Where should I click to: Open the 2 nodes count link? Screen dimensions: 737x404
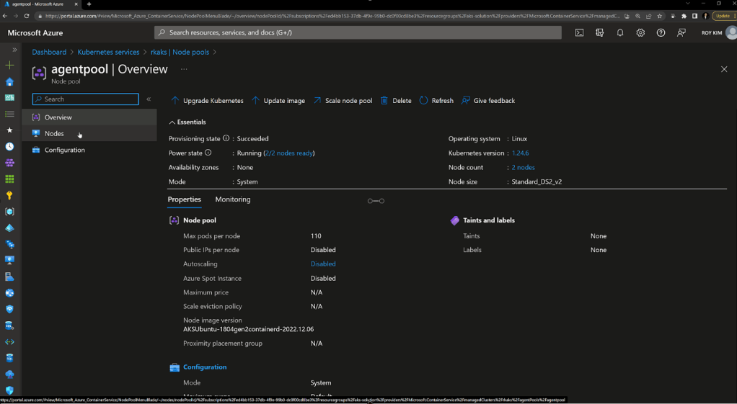(x=523, y=168)
